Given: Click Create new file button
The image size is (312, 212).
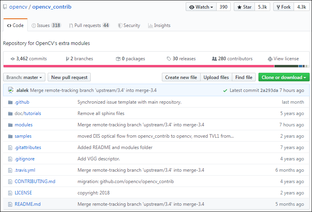Looking at the screenshot, I should [181, 77].
